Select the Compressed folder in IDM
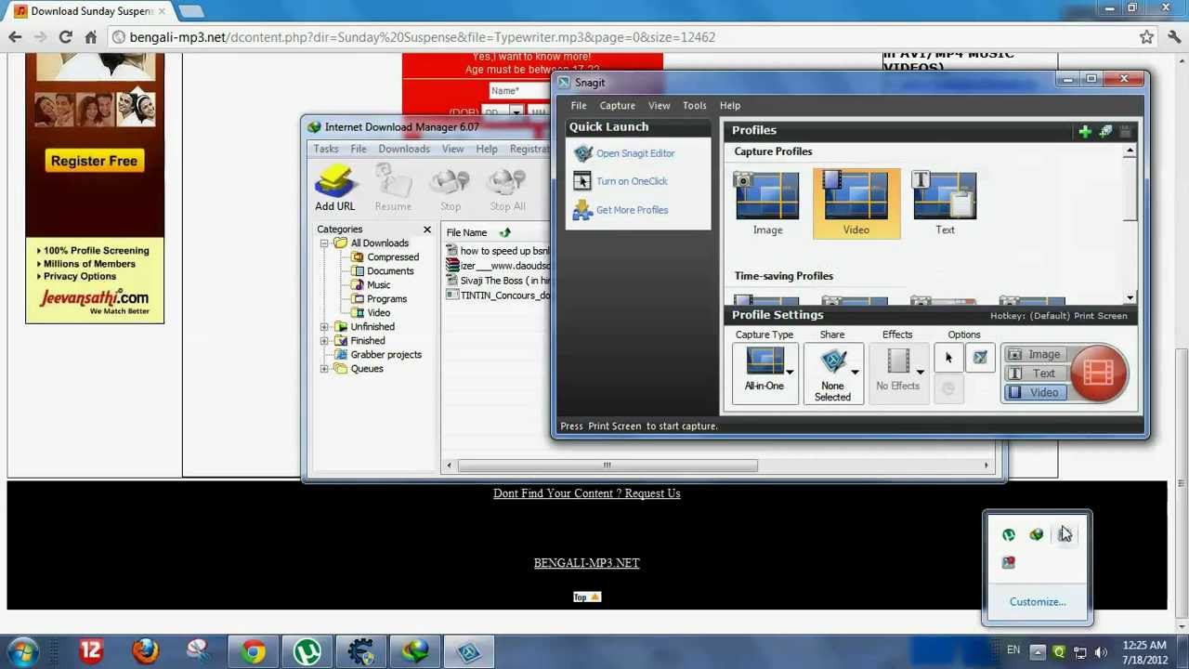Image resolution: width=1189 pixels, height=669 pixels. [385, 257]
